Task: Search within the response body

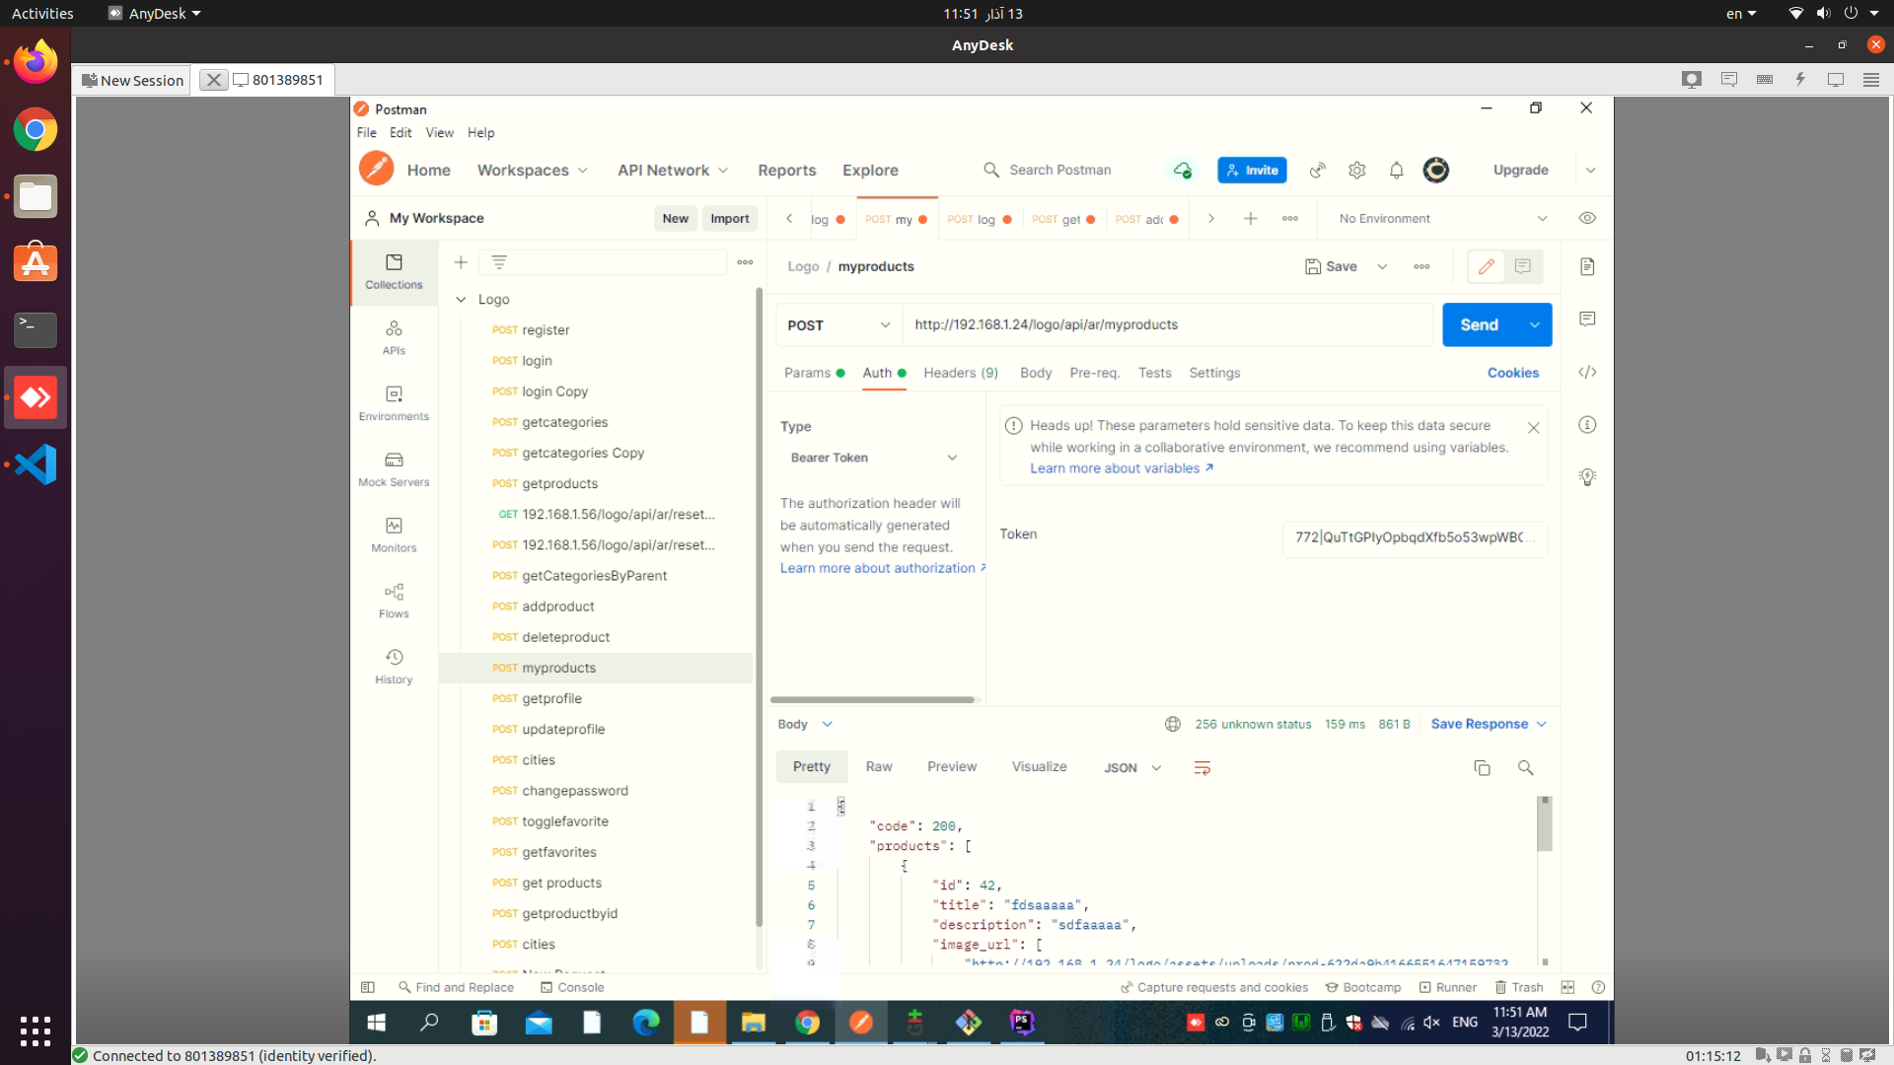Action: click(x=1526, y=767)
